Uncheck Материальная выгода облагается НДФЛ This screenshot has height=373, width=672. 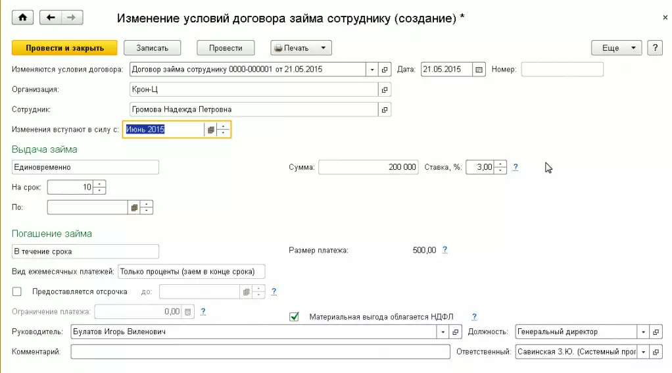[294, 317]
